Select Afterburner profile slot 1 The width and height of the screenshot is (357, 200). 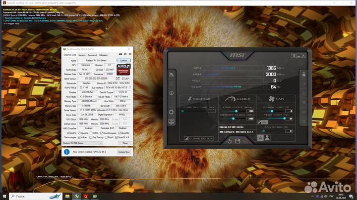click(304, 83)
